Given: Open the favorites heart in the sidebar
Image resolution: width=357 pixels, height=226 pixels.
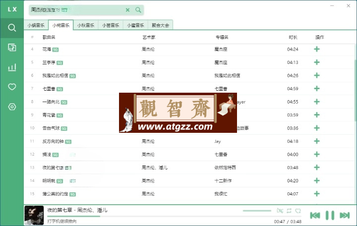Looking at the screenshot, I should coord(12,87).
